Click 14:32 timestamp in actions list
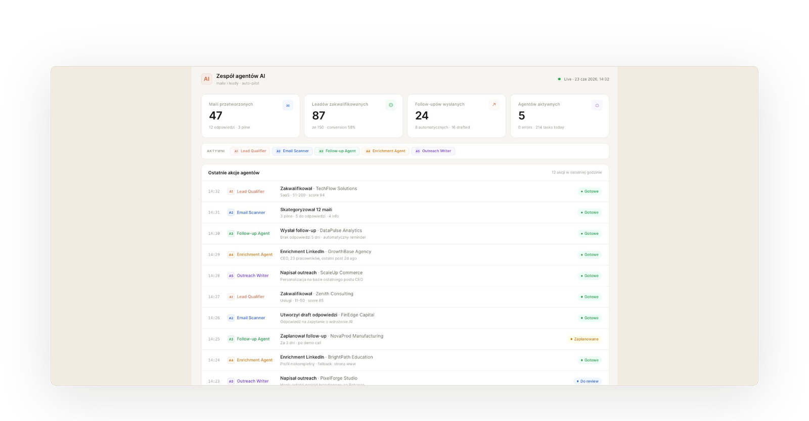The width and height of the screenshot is (809, 421). tap(214, 191)
